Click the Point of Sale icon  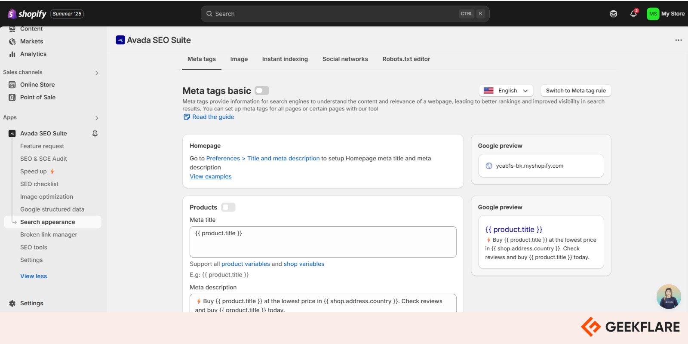tap(12, 97)
